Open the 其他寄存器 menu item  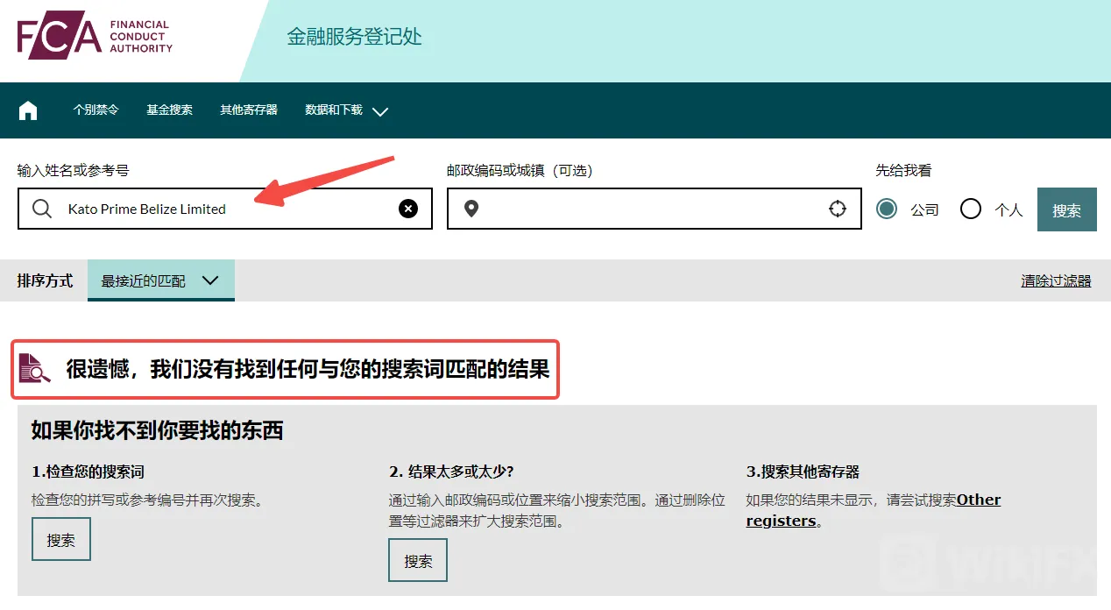pos(249,110)
